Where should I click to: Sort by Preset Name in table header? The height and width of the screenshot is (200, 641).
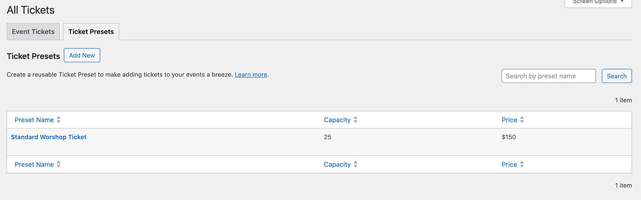click(x=34, y=120)
